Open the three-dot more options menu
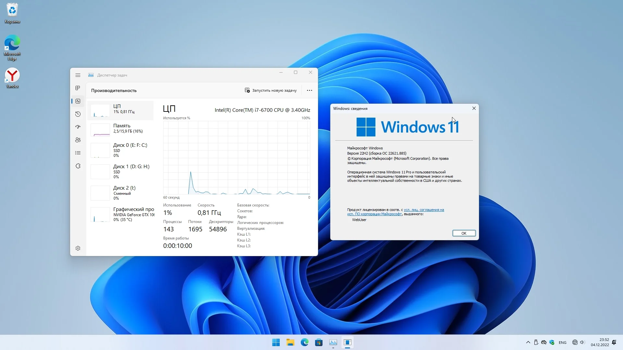Image resolution: width=623 pixels, height=350 pixels. coord(309,90)
